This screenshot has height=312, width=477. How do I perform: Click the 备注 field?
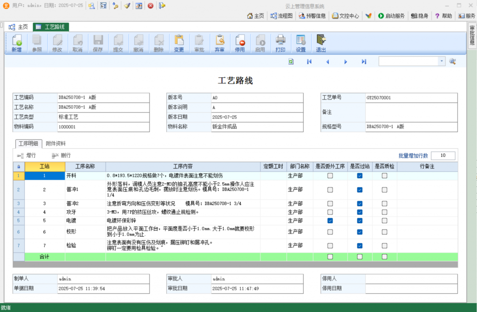coord(411,112)
